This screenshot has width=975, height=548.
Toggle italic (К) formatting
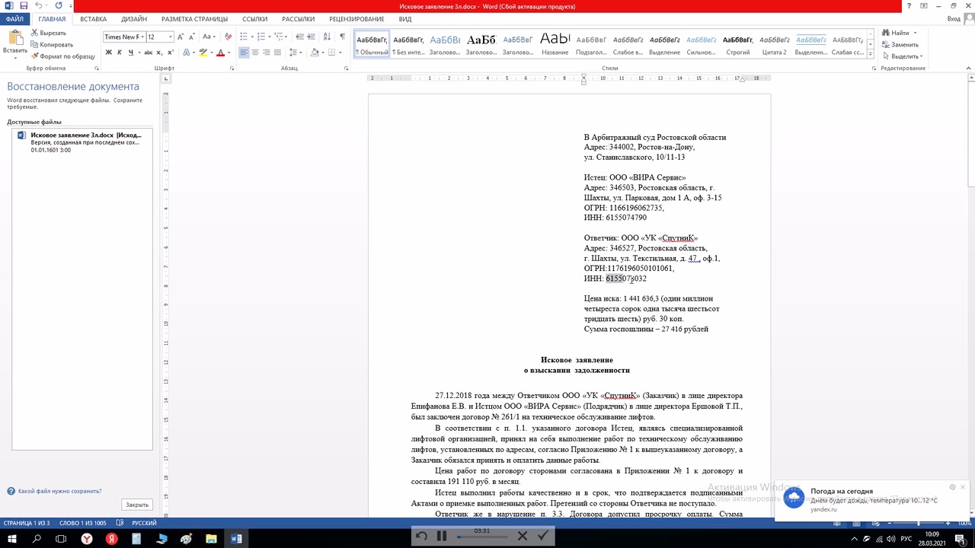pyautogui.click(x=120, y=53)
